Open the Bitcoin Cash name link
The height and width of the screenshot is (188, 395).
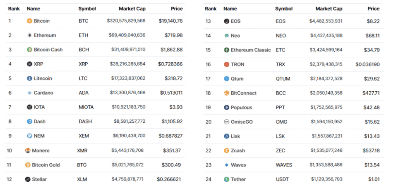tap(48, 50)
